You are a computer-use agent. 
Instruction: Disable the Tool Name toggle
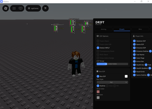134,54
